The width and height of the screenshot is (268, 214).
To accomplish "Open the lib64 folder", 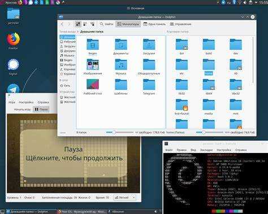I will coord(209,86).
